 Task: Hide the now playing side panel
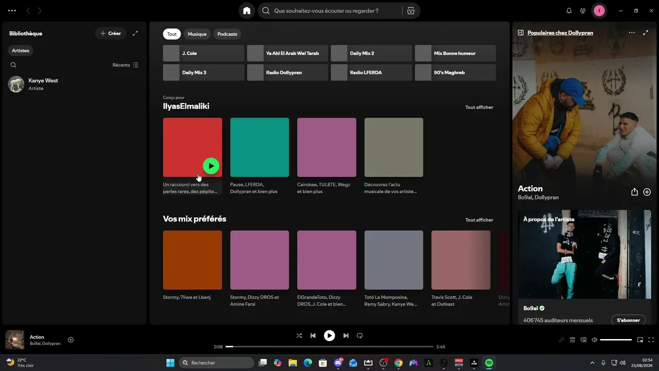click(521, 32)
